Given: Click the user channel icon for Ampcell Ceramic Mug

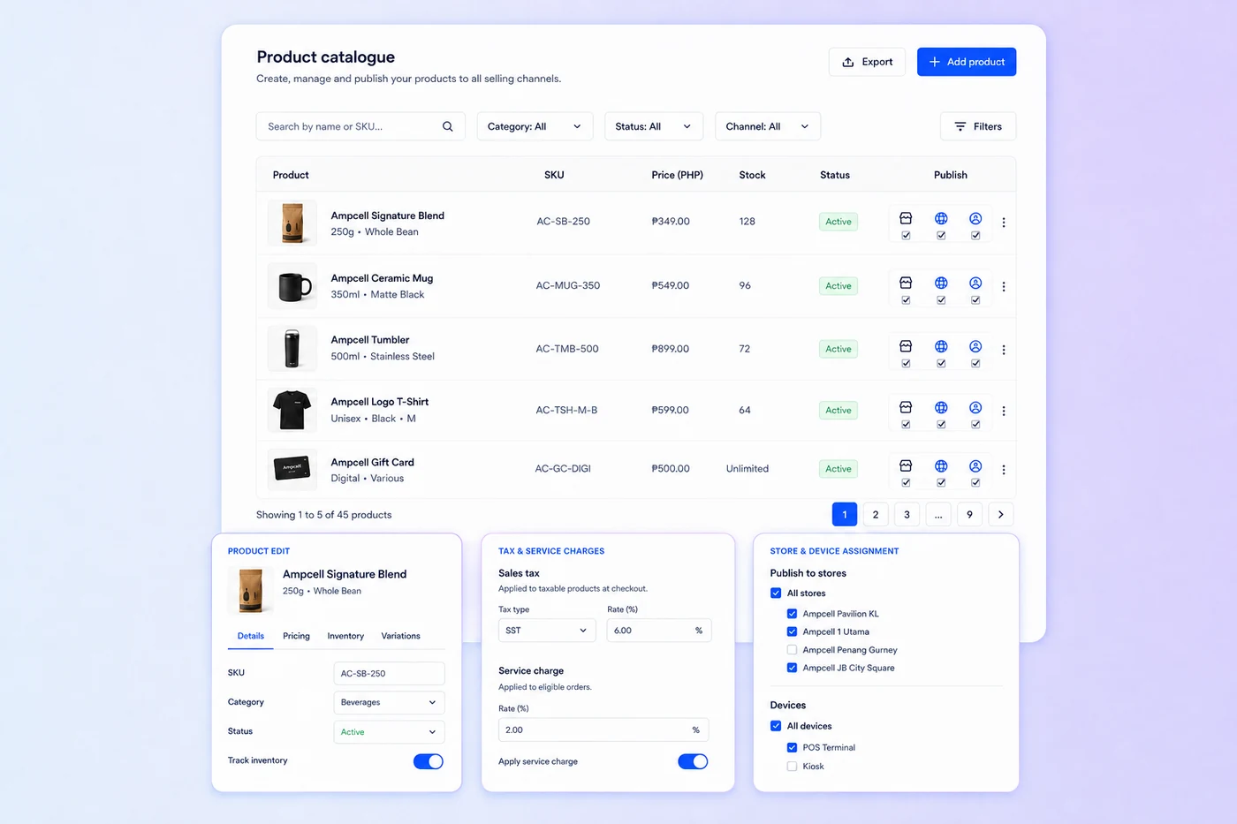Looking at the screenshot, I should (x=975, y=283).
